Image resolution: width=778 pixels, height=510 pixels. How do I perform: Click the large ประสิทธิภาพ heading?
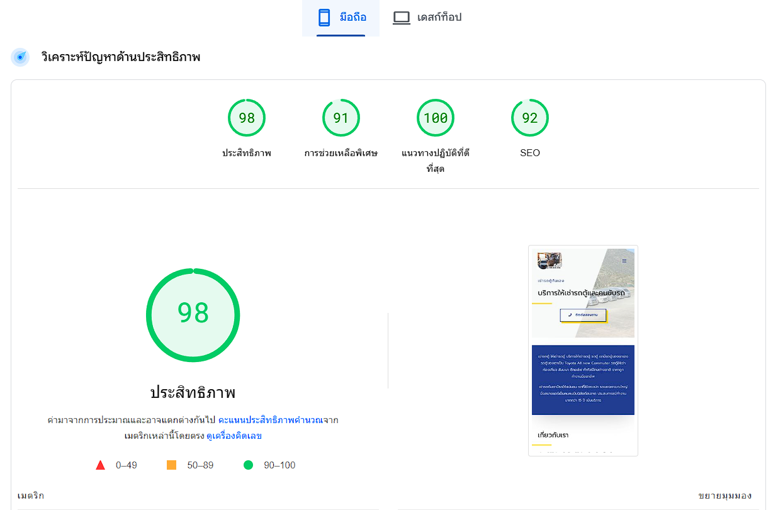[x=193, y=393]
